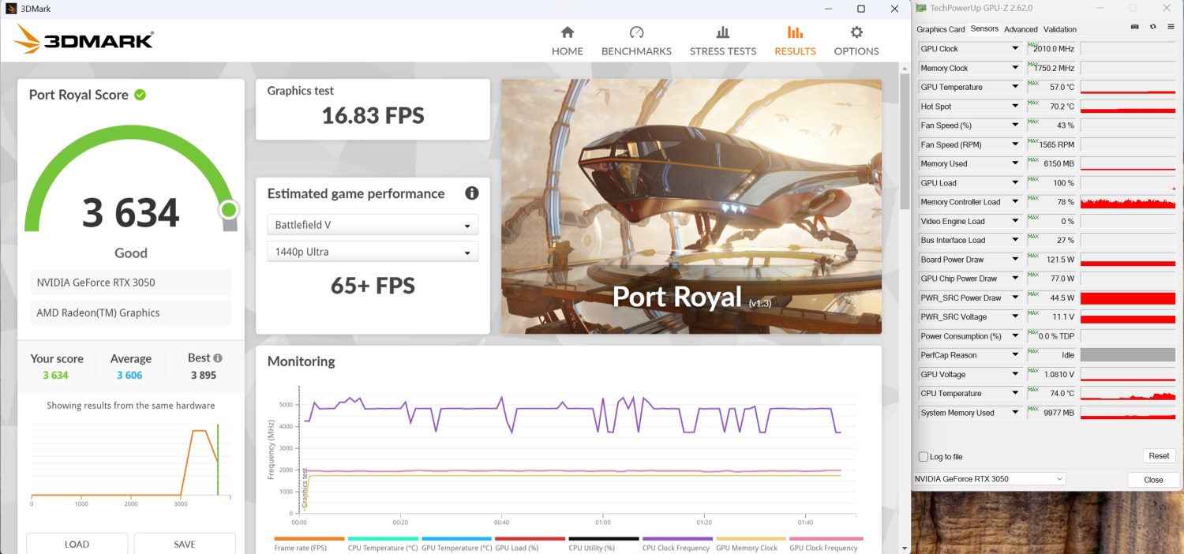Open GPU selector NVIDIA GeForce RTX 3050
This screenshot has height=554, width=1184.
pos(989,479)
